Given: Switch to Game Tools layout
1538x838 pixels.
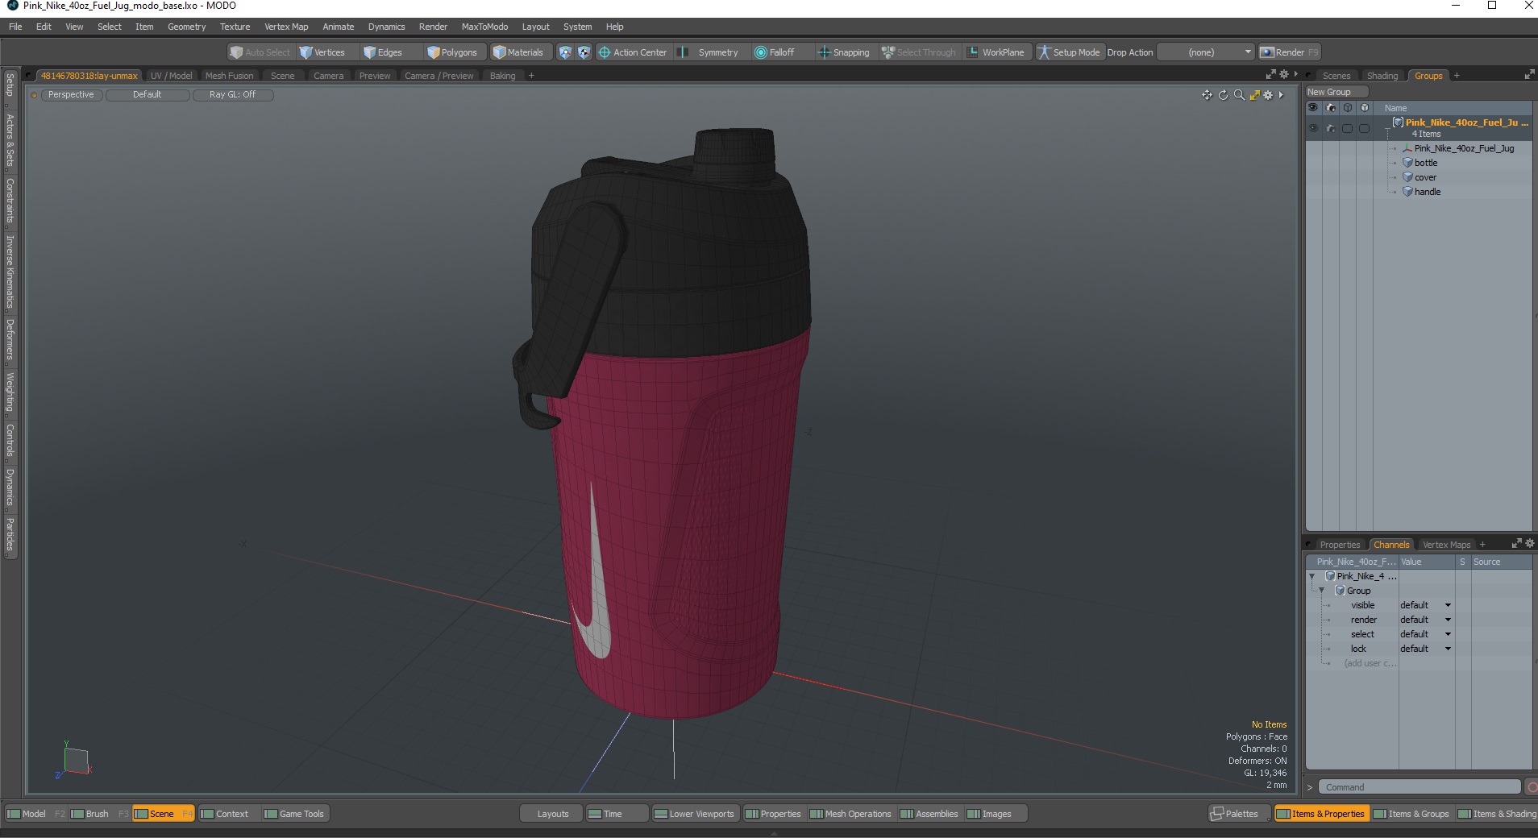Looking at the screenshot, I should [x=294, y=814].
